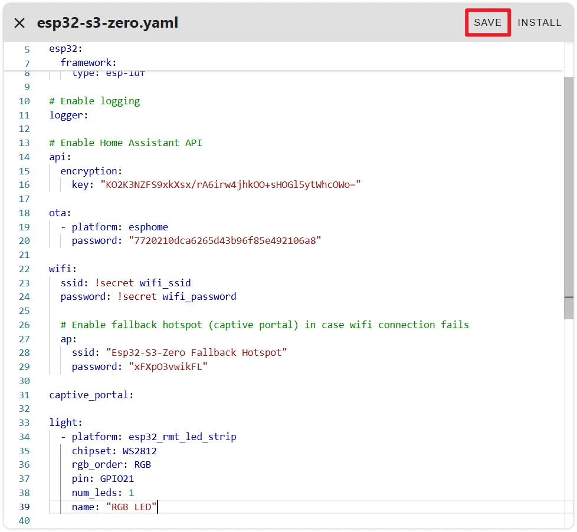Click the 'encryption:' line
577x532 pixels.
pyautogui.click(x=91, y=171)
